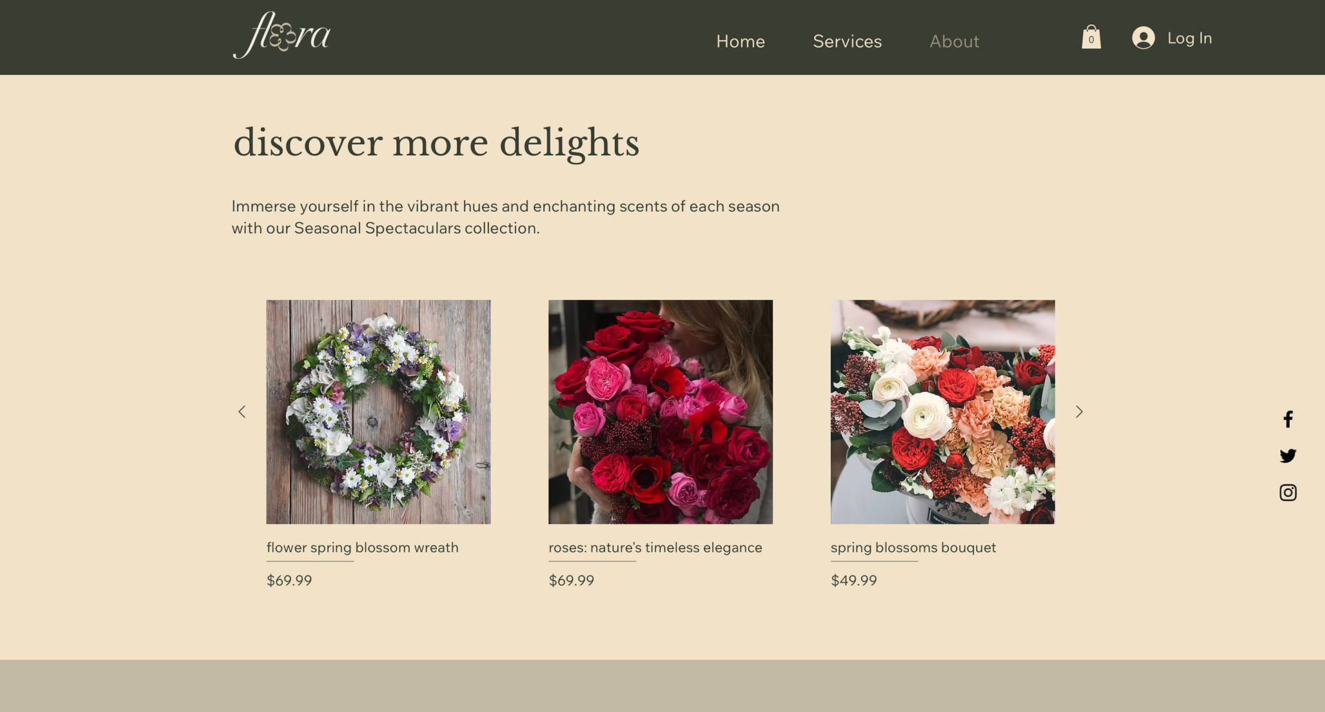Click the Log In link
The image size is (1325, 712).
tap(1190, 39)
